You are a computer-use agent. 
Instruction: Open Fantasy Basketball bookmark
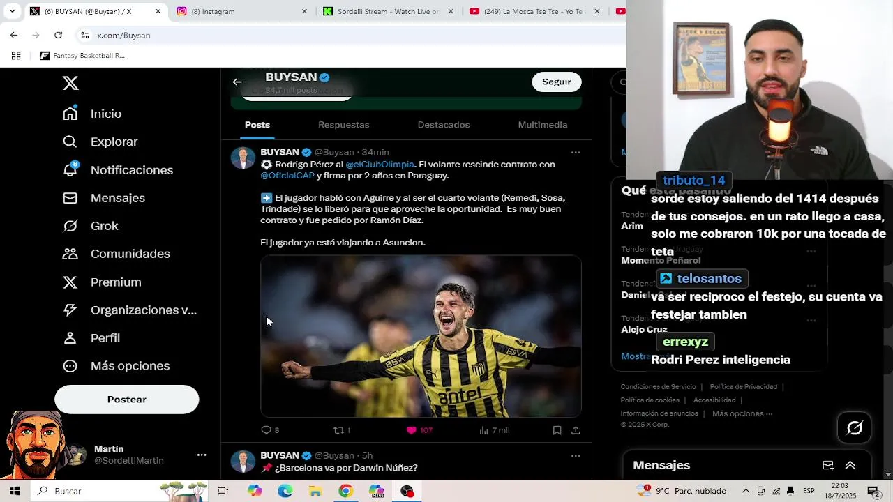[82, 56]
